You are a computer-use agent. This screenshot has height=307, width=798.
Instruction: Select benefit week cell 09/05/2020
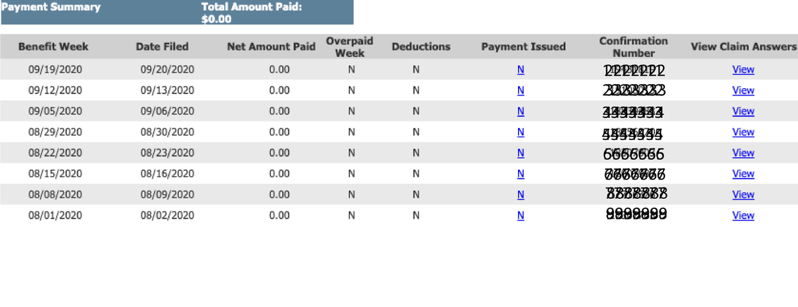55,111
